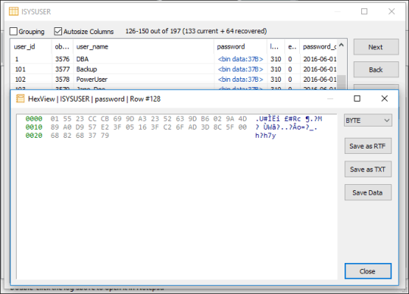Click the HexView window title icon

[20, 99]
